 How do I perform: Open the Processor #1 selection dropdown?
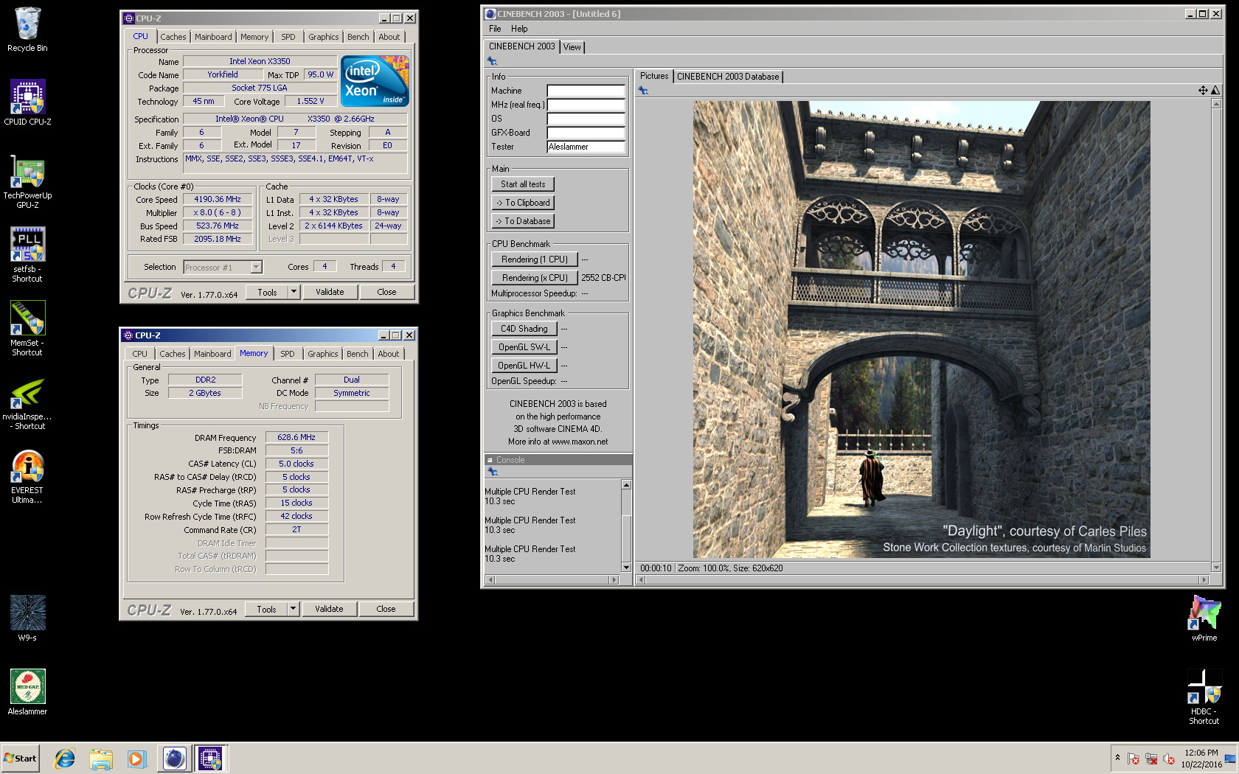coord(257,267)
